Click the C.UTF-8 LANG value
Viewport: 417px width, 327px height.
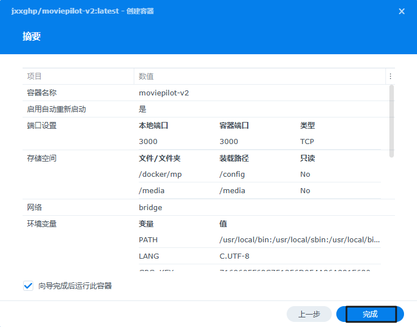point(235,256)
